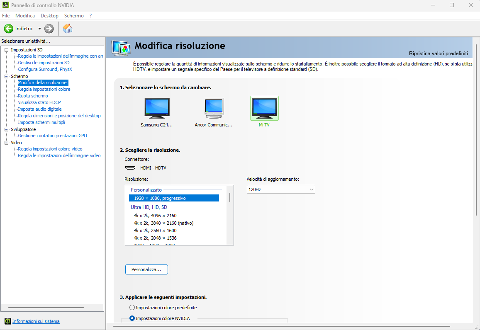Click the grey forward arrow icon
480x330 pixels.
click(49, 29)
